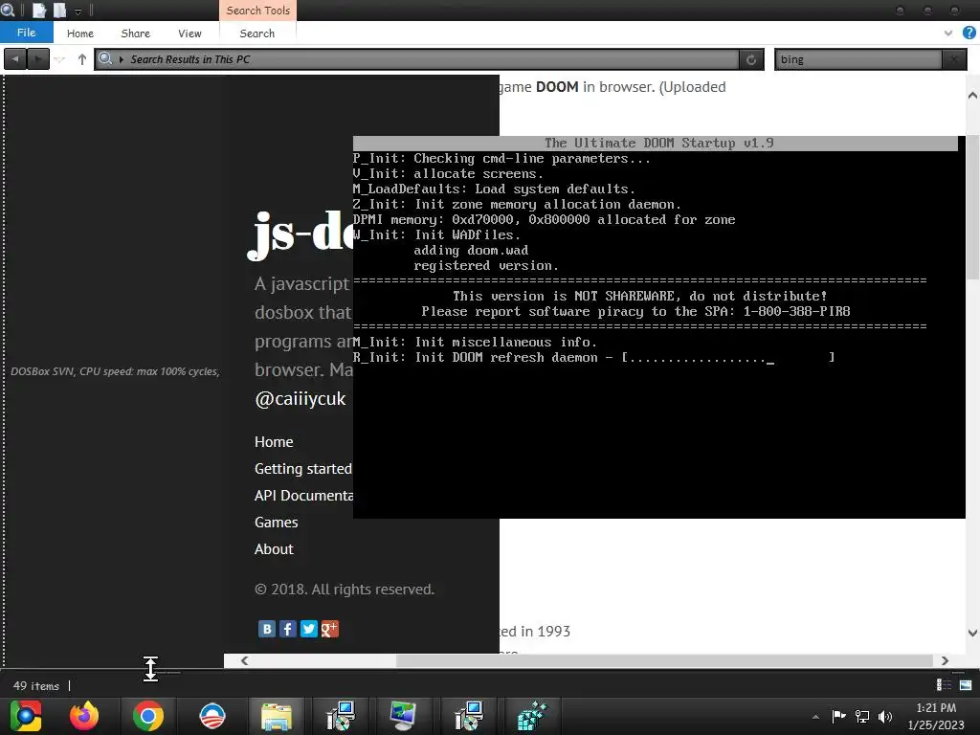This screenshot has height=735, width=980.
Task: Open Action Center flag icon
Action: point(838,716)
